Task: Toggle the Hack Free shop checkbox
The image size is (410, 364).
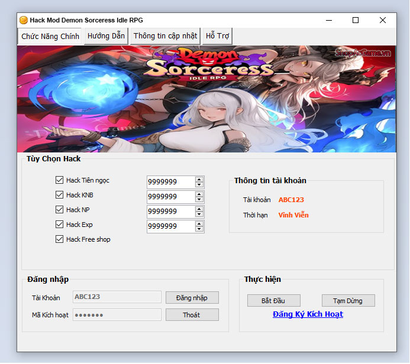Action: pos(59,239)
